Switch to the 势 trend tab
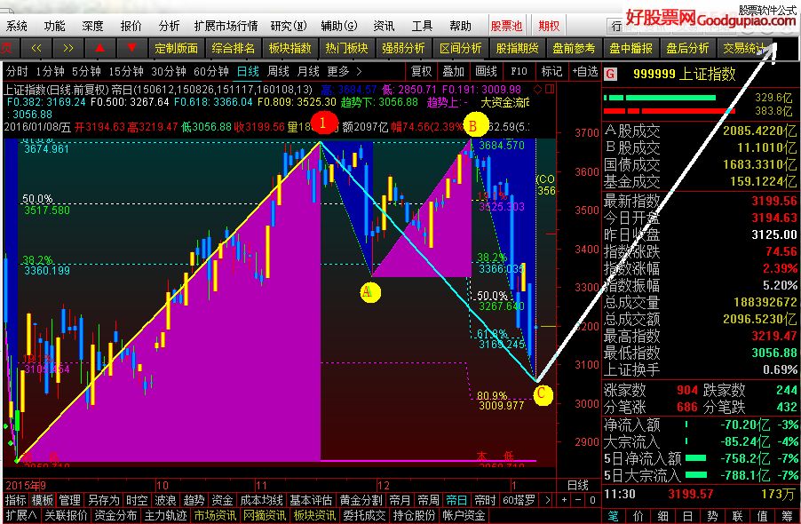Screen dimensions: 801x524 click(x=712, y=516)
